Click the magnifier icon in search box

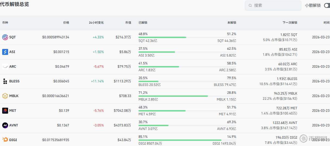250,5
